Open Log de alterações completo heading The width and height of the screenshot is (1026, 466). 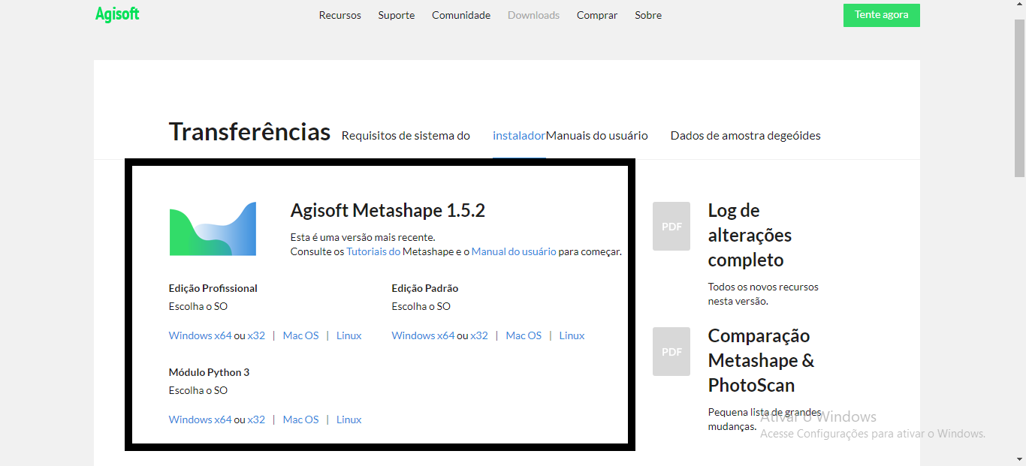click(x=750, y=235)
